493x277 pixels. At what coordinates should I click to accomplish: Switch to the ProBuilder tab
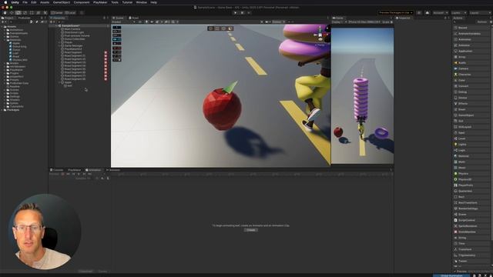click(24, 18)
